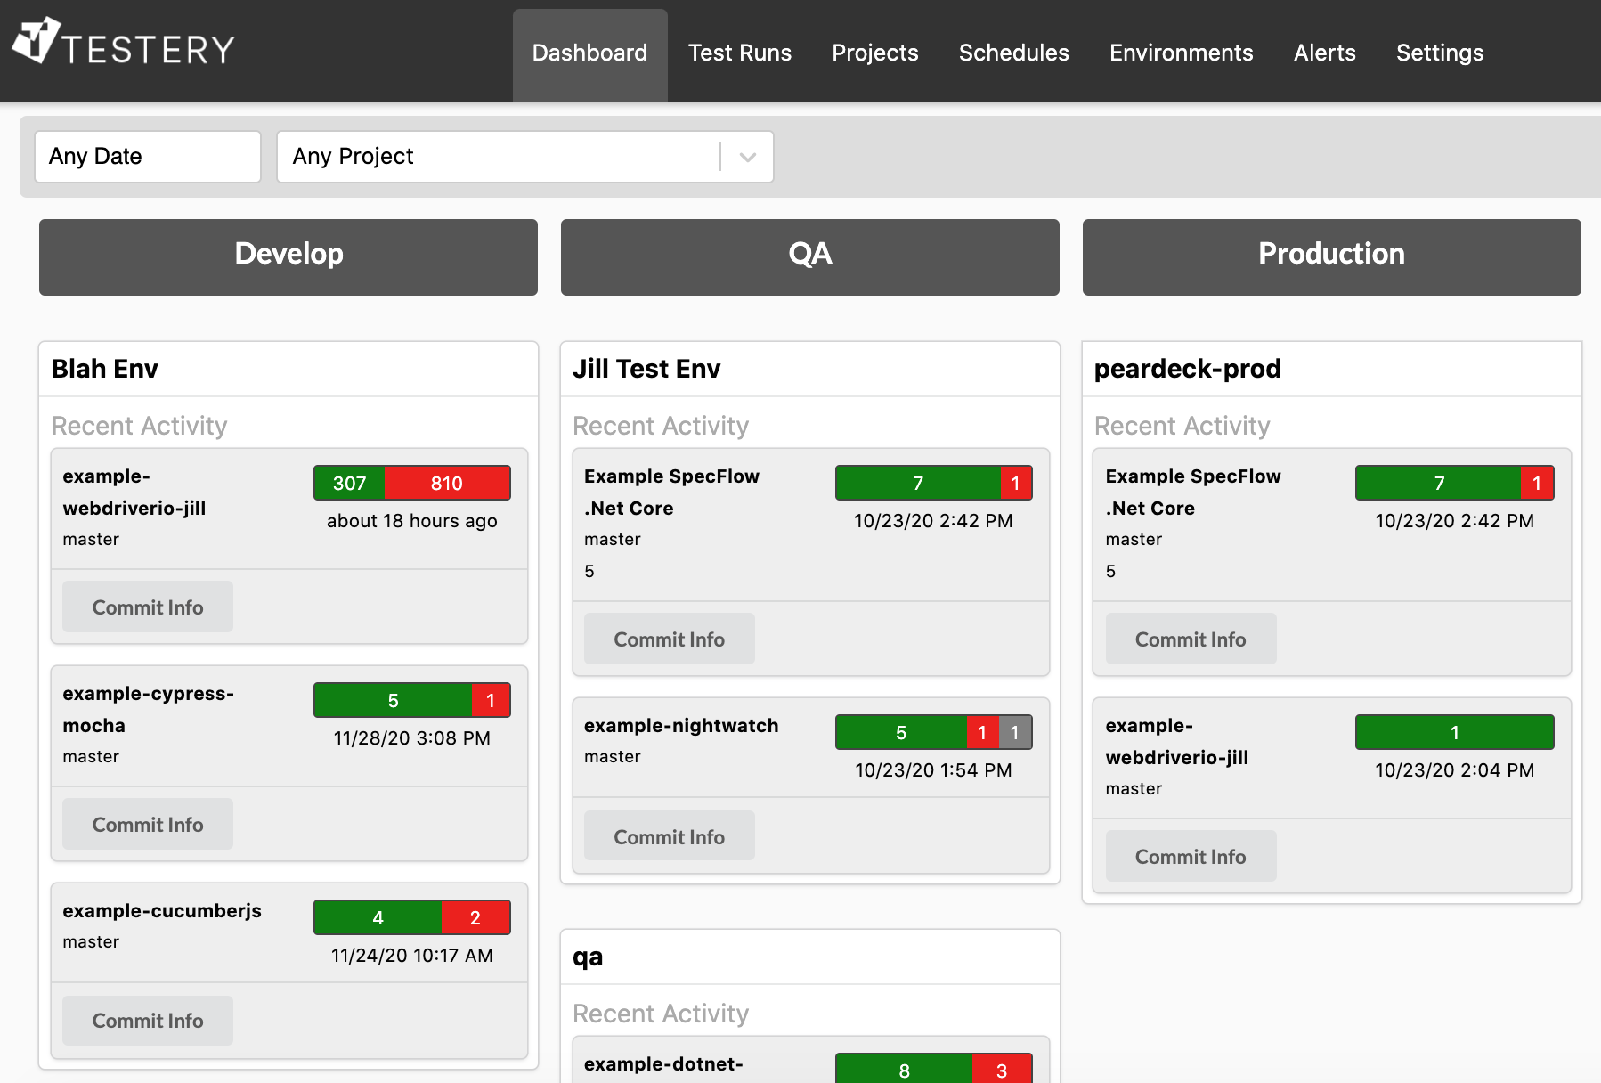Open Commit Info for example-webdriverio-jill in Blah Env
This screenshot has height=1083, width=1601.
[147, 607]
